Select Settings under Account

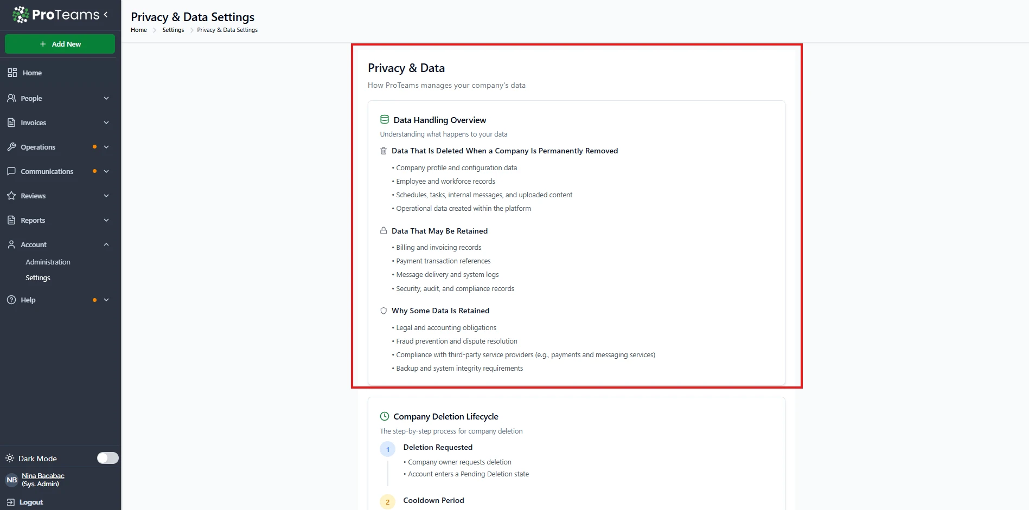38,277
